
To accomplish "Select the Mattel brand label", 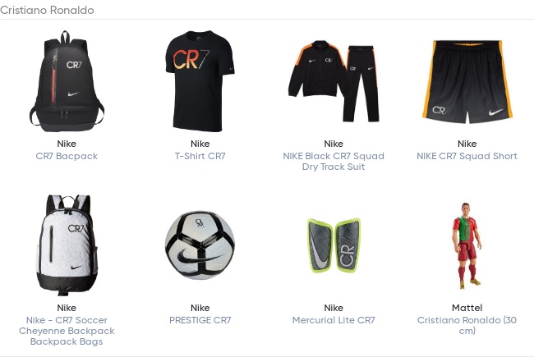I will click(467, 308).
